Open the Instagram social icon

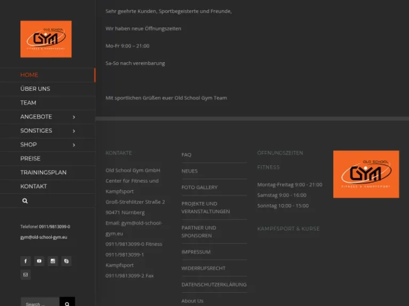click(53, 261)
